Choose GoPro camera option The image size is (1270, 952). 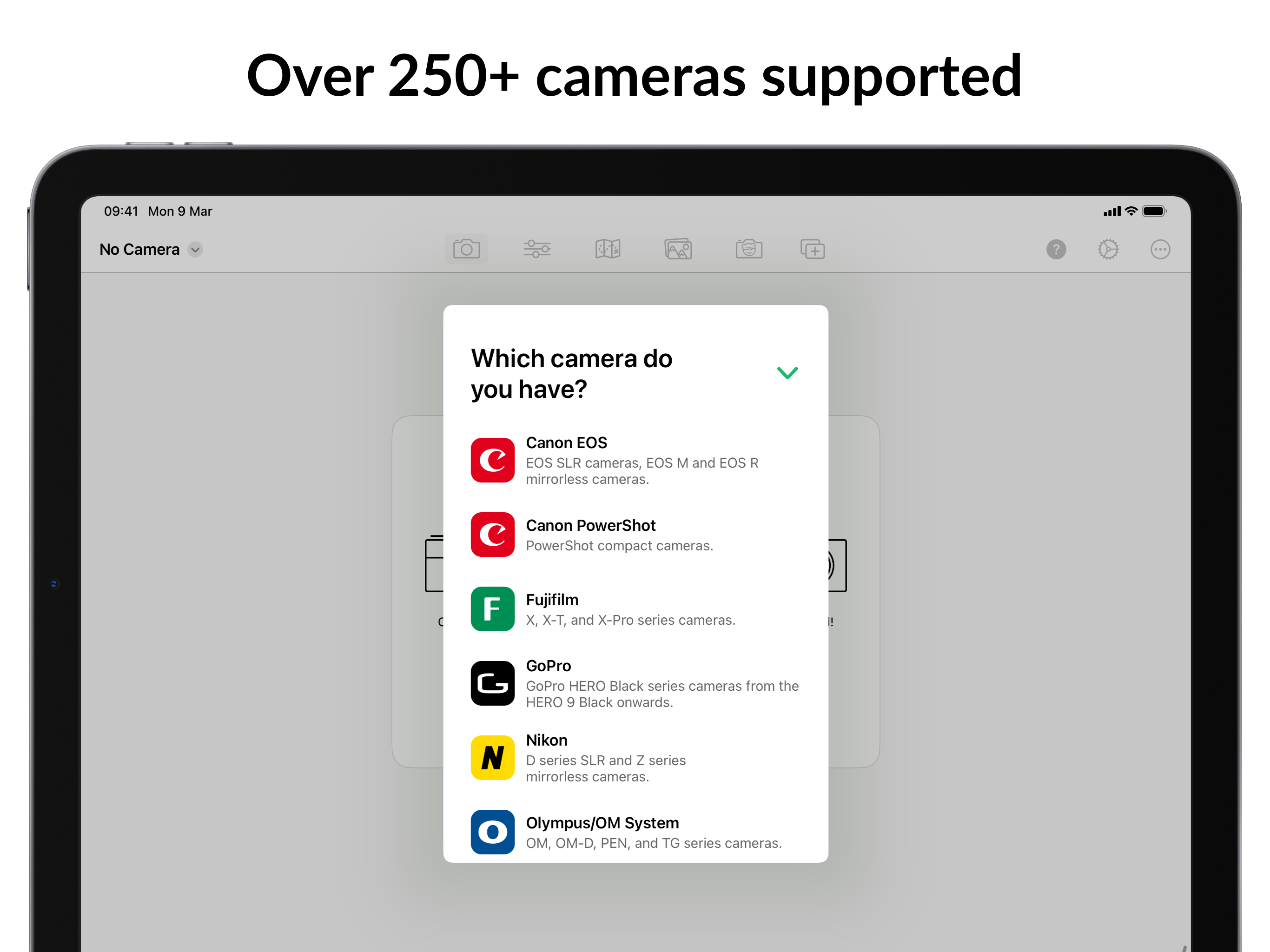pyautogui.click(x=635, y=683)
